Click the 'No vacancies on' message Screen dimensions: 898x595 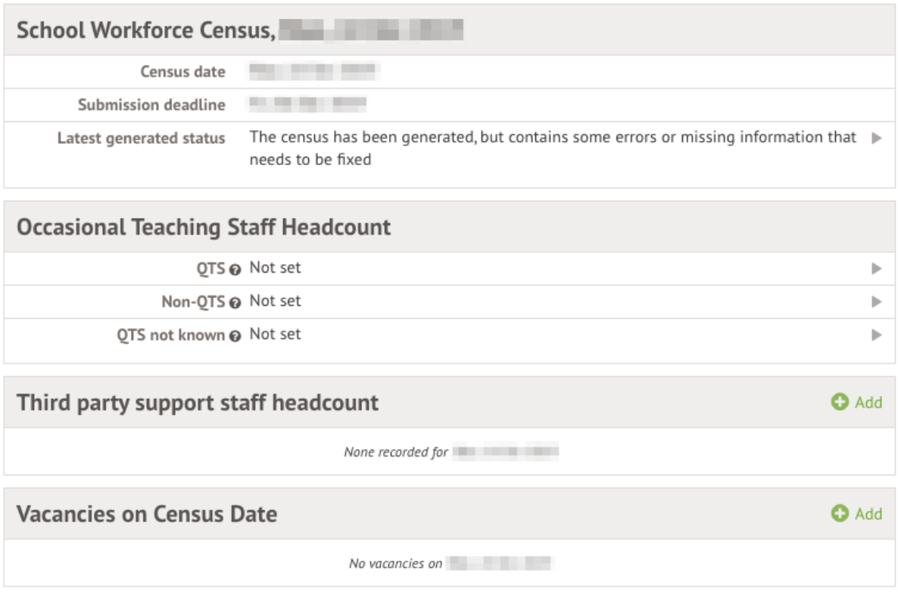[395, 564]
